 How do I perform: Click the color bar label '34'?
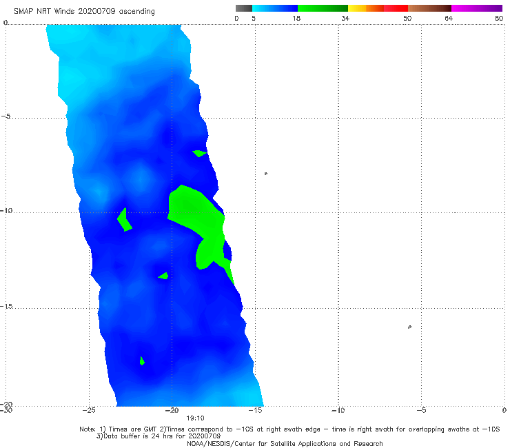[x=345, y=18]
